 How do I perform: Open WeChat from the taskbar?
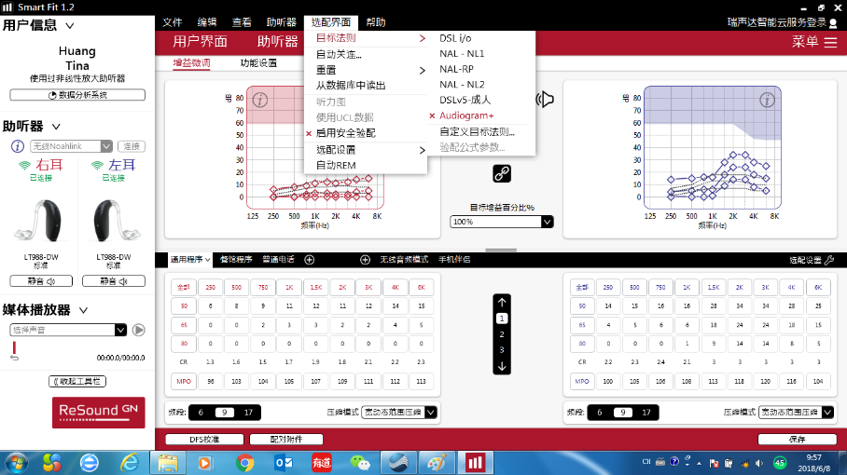tap(360, 463)
